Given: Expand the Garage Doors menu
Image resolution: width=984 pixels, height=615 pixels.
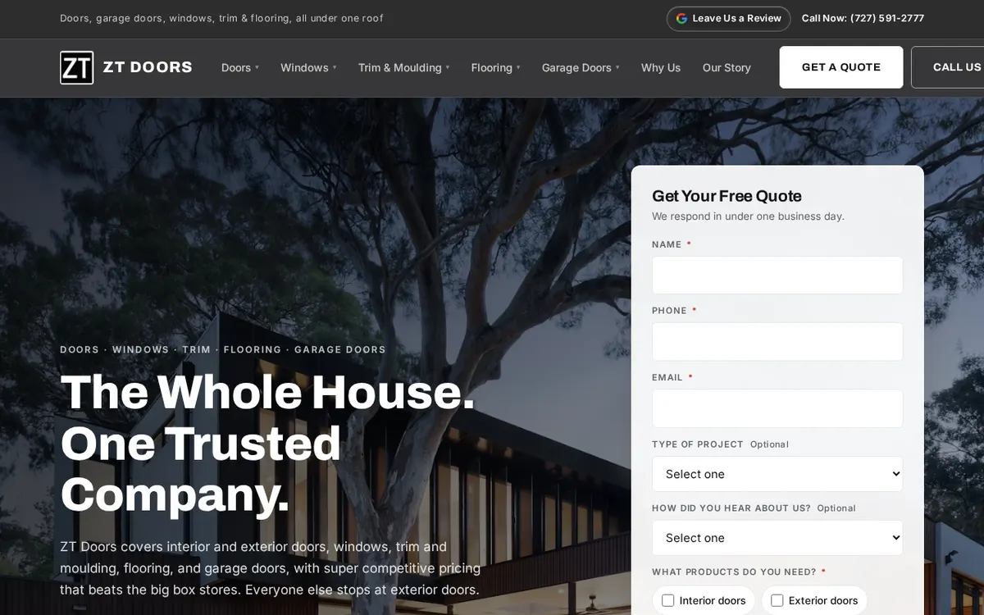Looking at the screenshot, I should coord(581,67).
